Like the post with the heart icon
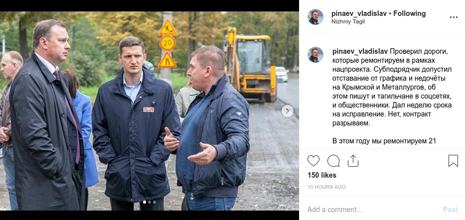Screen dimensions: 465x220 313,161
